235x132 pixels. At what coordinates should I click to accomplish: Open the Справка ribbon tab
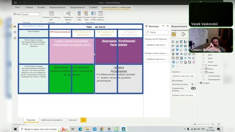click(93, 7)
